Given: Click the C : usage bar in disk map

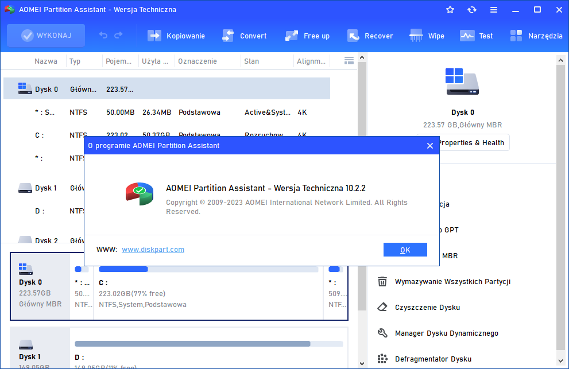Looking at the screenshot, I should pyautogui.click(x=208, y=269).
